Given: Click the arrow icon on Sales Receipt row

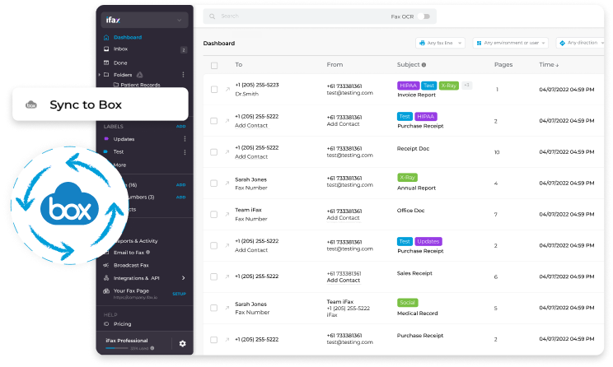Looking at the screenshot, I should (227, 276).
